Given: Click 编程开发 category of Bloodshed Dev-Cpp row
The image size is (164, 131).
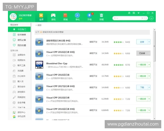Looking at the screenshot, I should click(93, 65).
